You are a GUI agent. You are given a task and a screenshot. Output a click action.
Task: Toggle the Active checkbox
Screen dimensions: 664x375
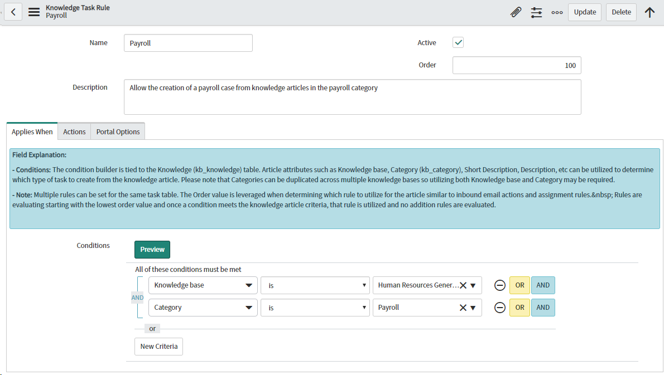[x=458, y=42]
